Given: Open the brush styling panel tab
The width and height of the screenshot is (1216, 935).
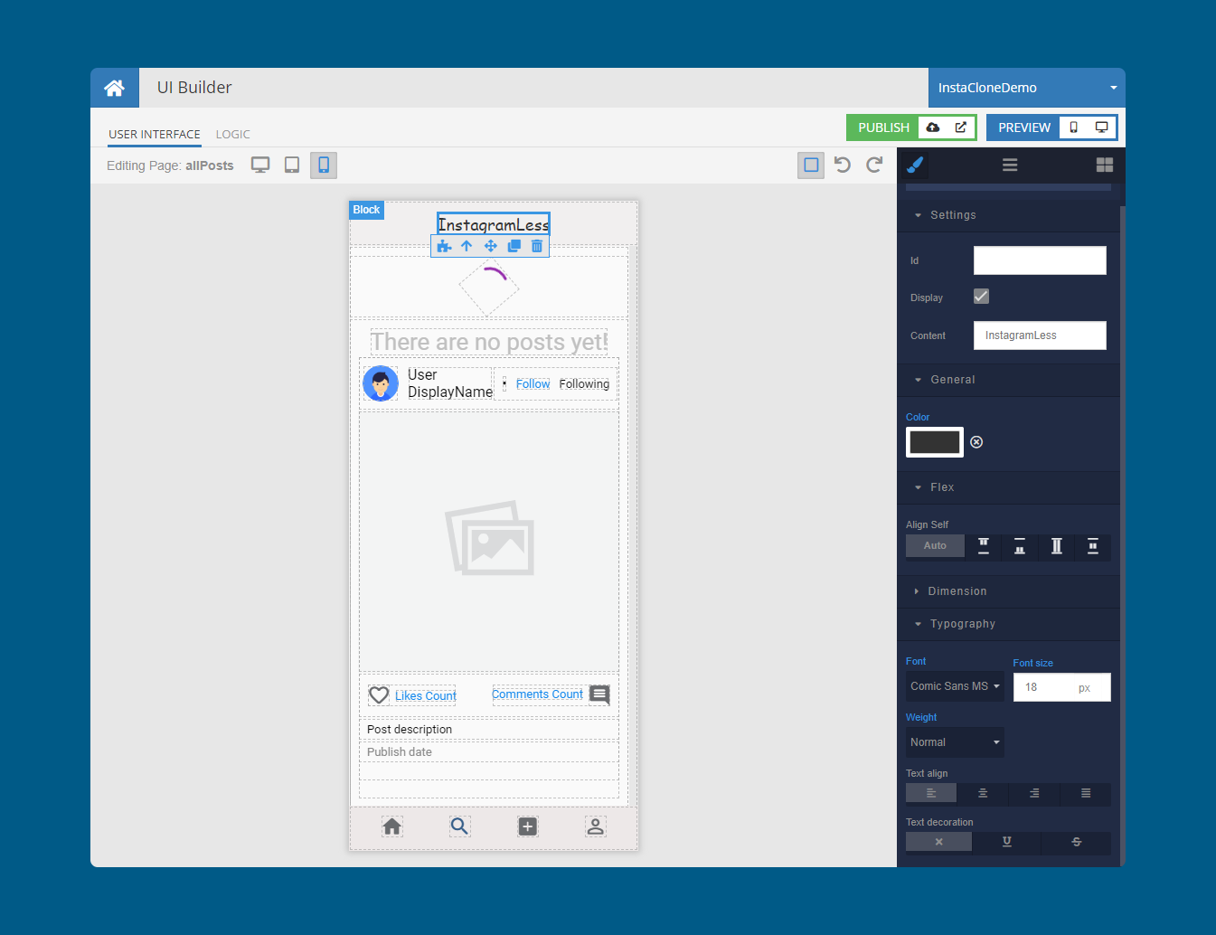Looking at the screenshot, I should (x=915, y=165).
